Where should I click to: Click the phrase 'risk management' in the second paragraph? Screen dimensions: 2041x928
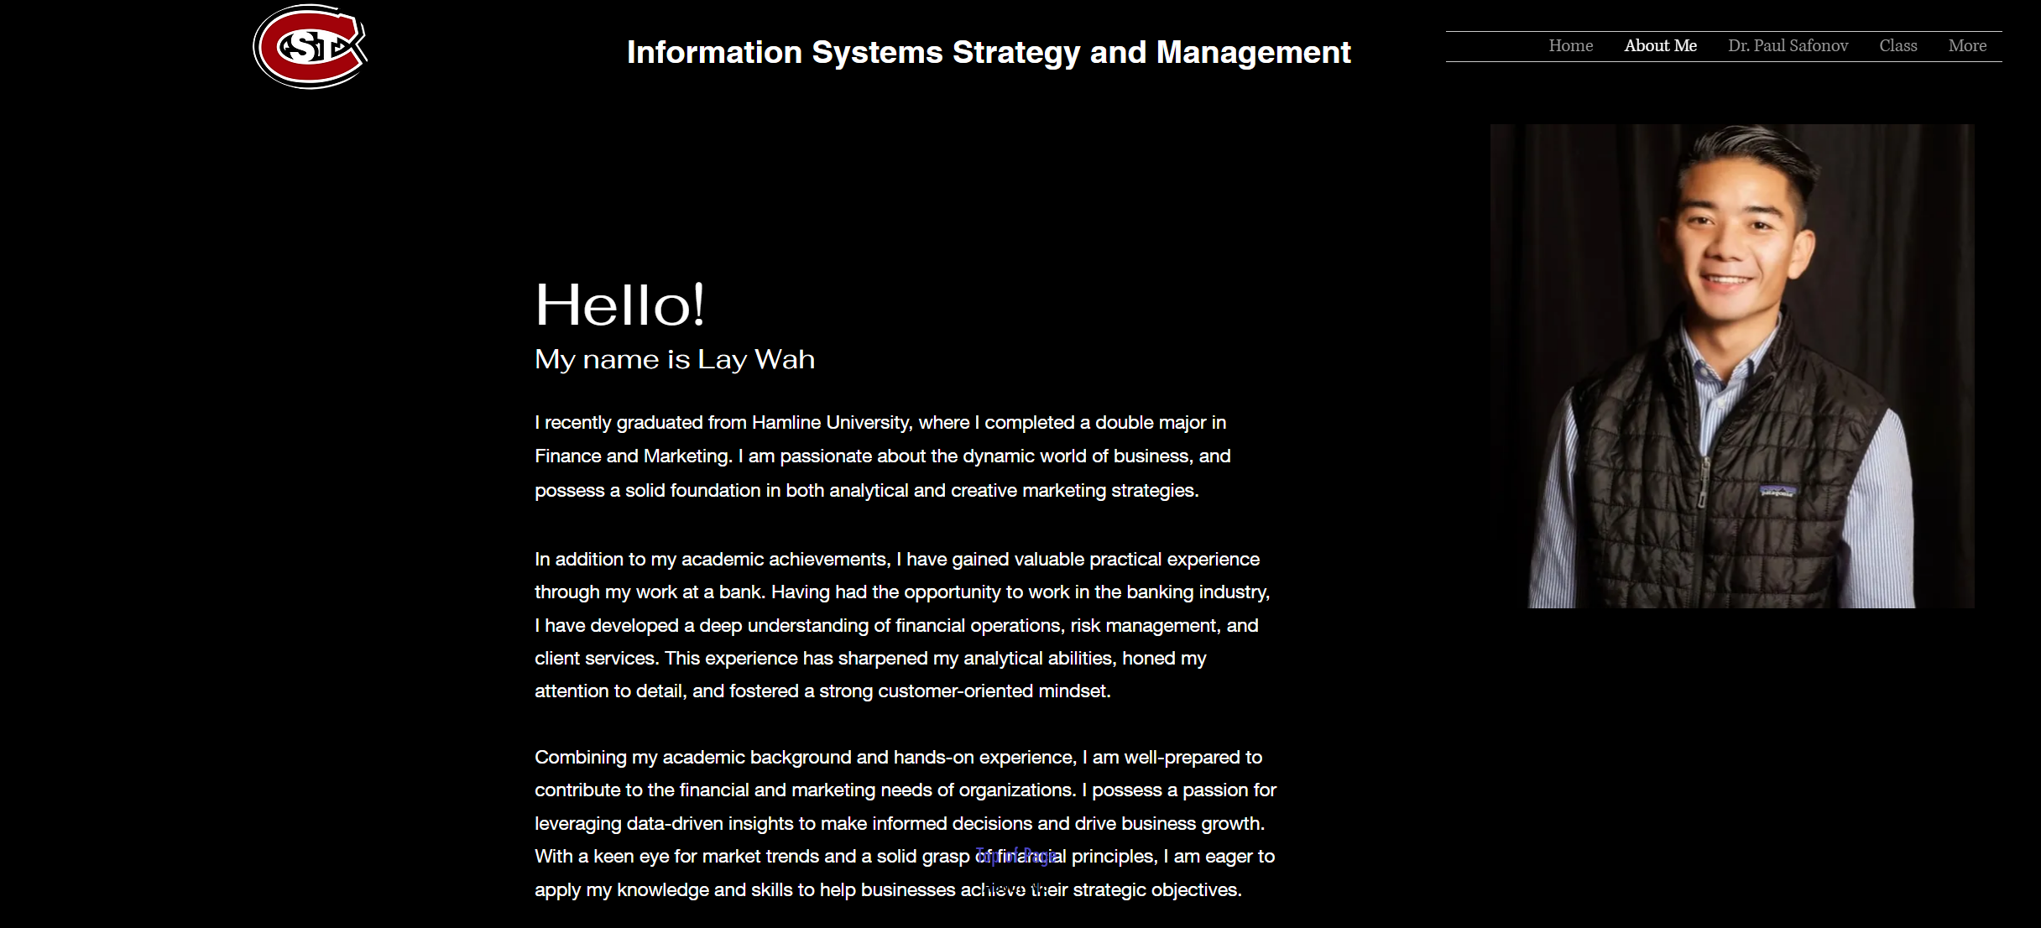(1146, 626)
